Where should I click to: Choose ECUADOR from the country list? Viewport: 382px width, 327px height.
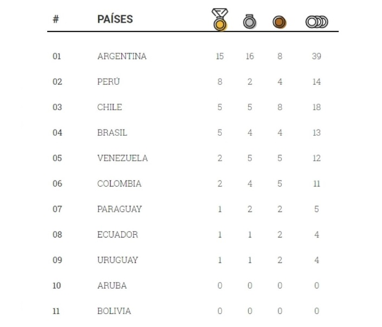pos(118,234)
